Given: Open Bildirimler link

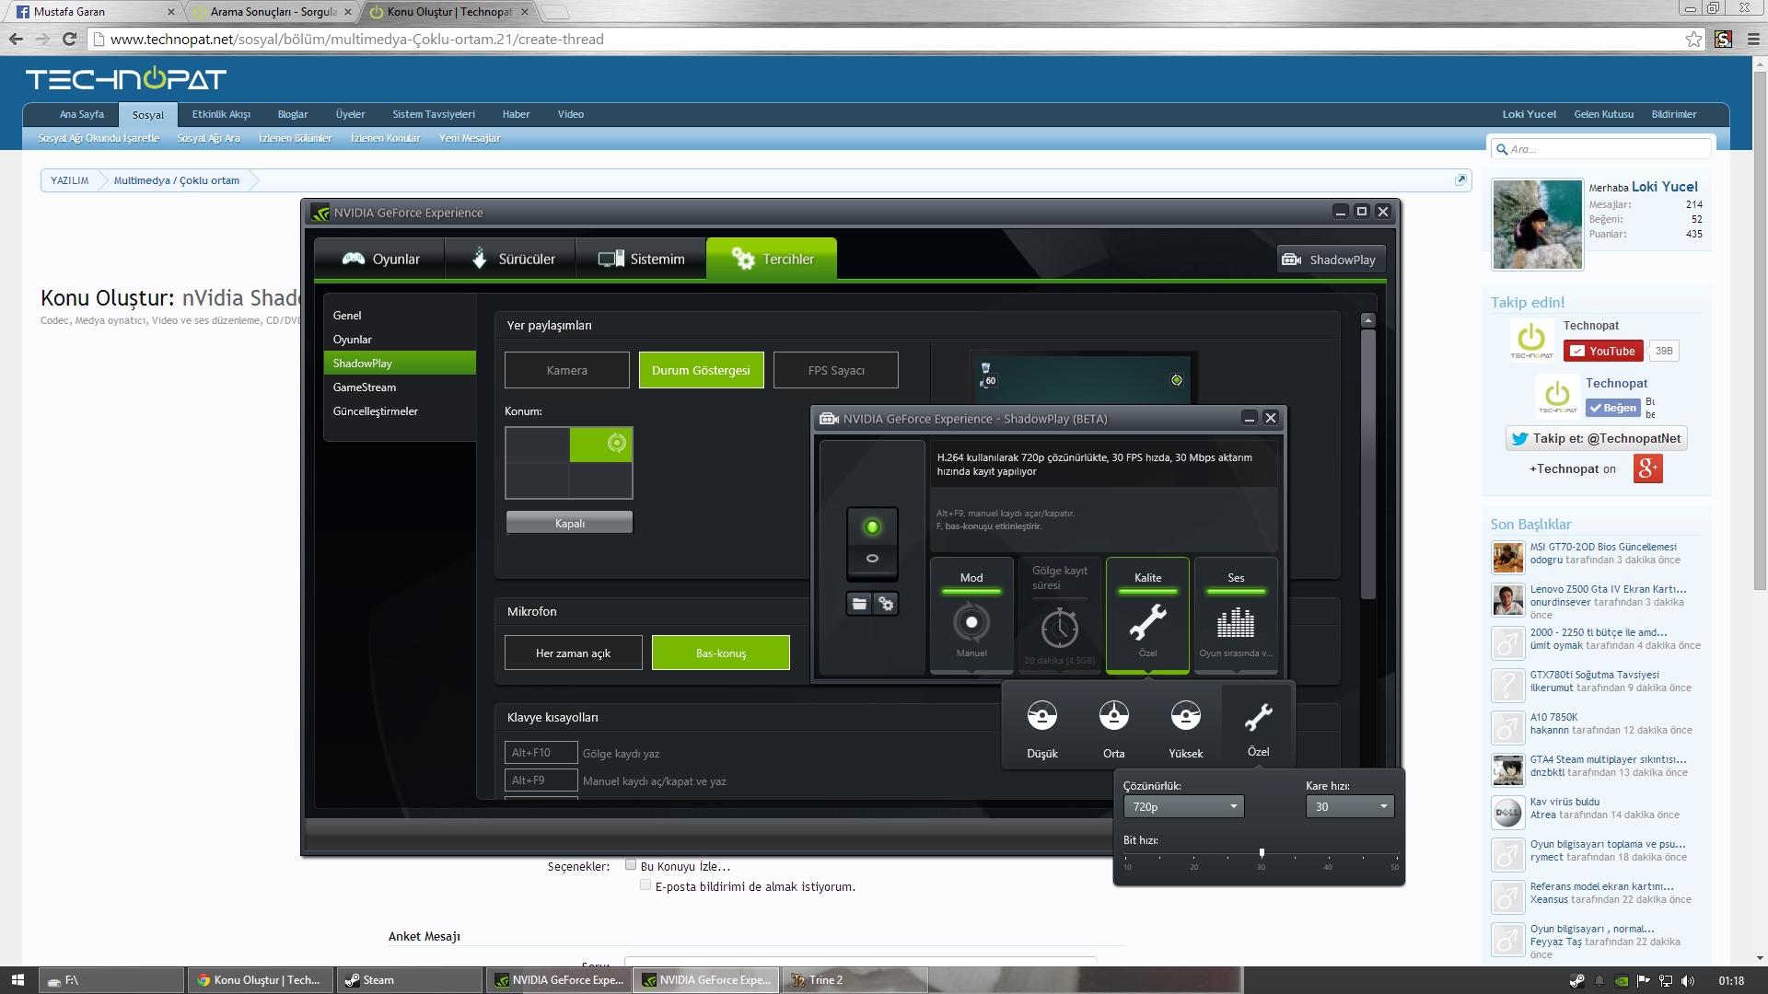Looking at the screenshot, I should (1673, 115).
